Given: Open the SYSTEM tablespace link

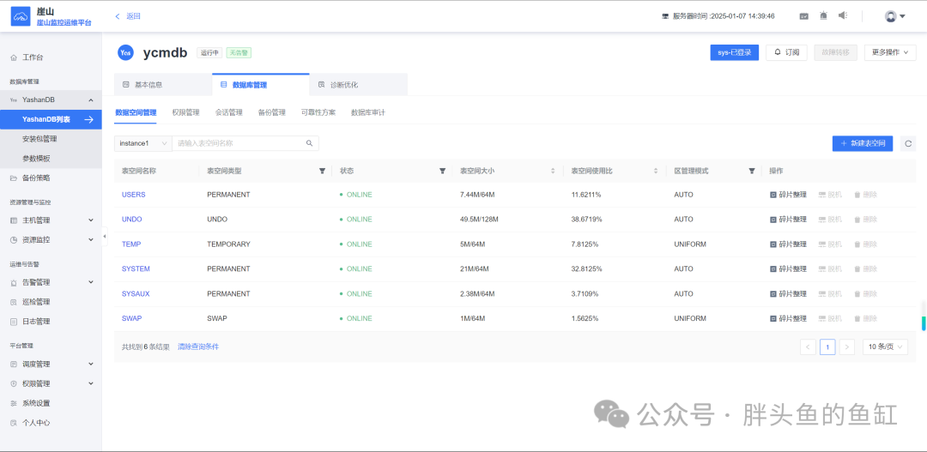Looking at the screenshot, I should pos(136,268).
